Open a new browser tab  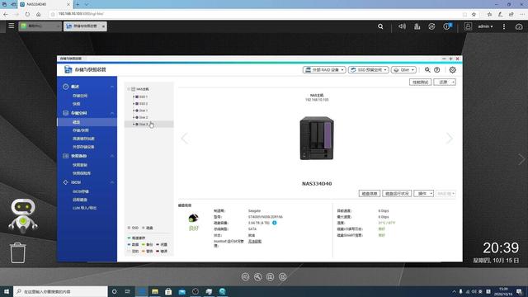pos(78,4)
